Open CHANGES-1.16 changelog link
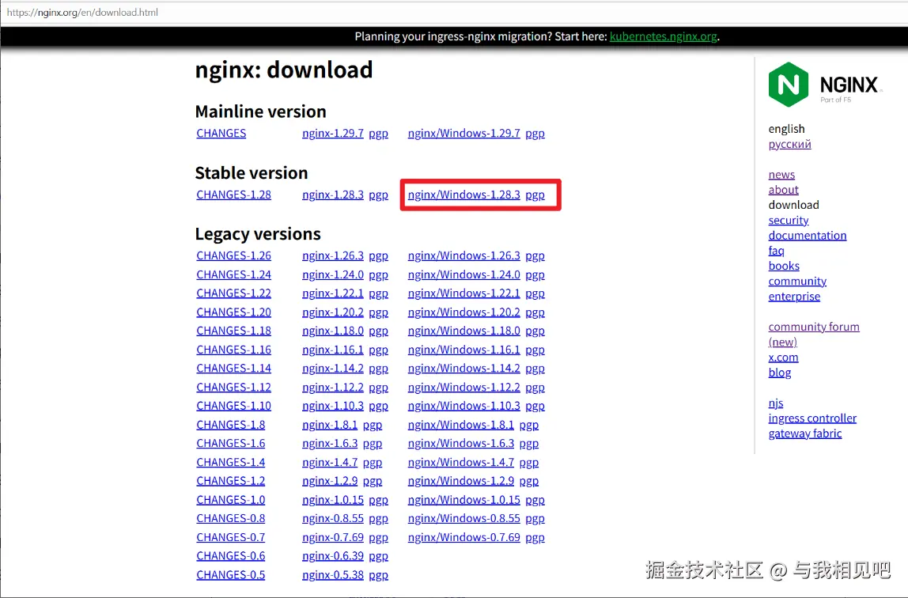 click(233, 350)
